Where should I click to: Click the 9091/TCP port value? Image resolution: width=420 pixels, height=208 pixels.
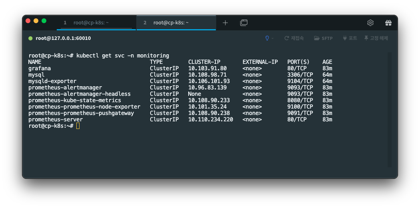coord(300,113)
